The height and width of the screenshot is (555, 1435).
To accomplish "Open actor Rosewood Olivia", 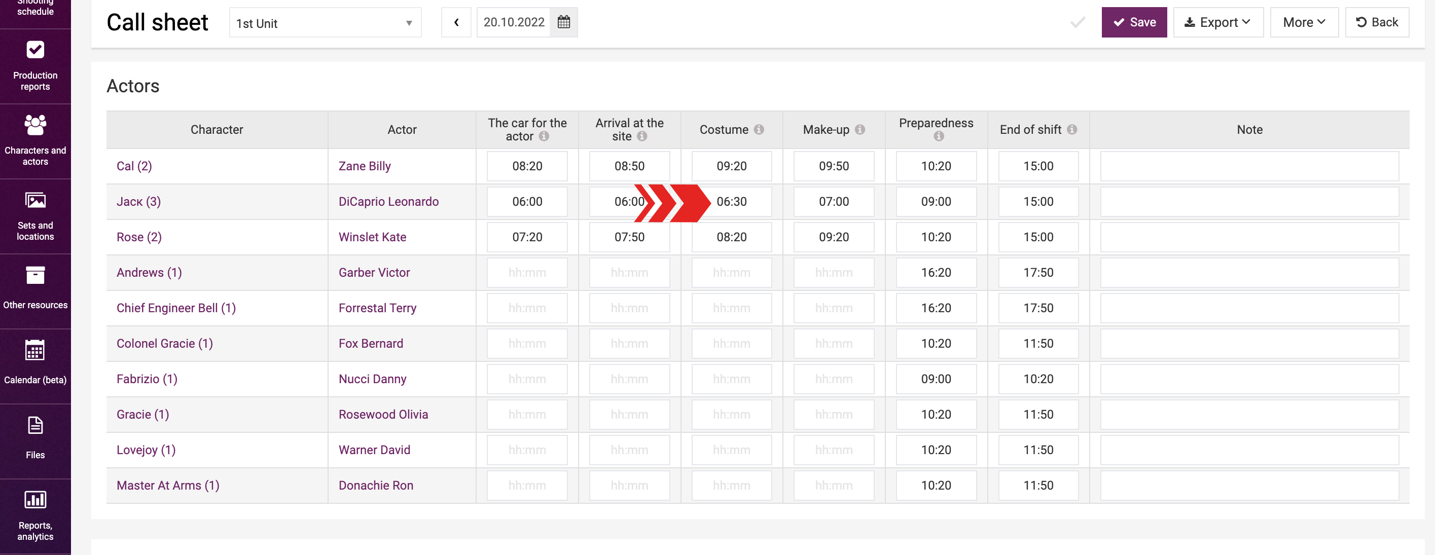I will click(x=383, y=415).
